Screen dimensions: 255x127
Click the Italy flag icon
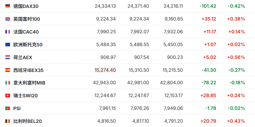click(8, 83)
